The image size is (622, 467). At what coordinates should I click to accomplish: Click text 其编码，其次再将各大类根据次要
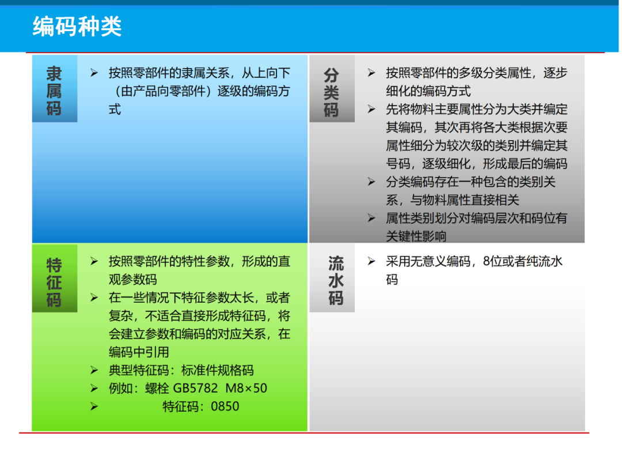pyautogui.click(x=476, y=127)
